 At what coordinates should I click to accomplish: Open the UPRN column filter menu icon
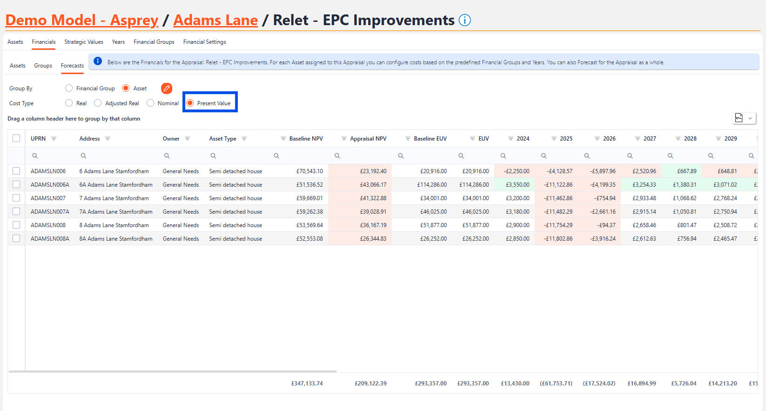tap(54, 139)
